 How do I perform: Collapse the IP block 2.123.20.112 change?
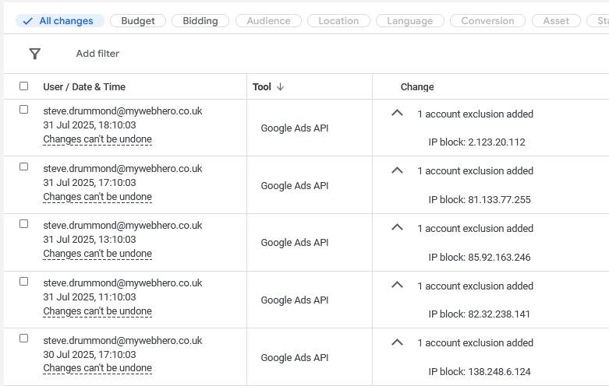click(397, 114)
